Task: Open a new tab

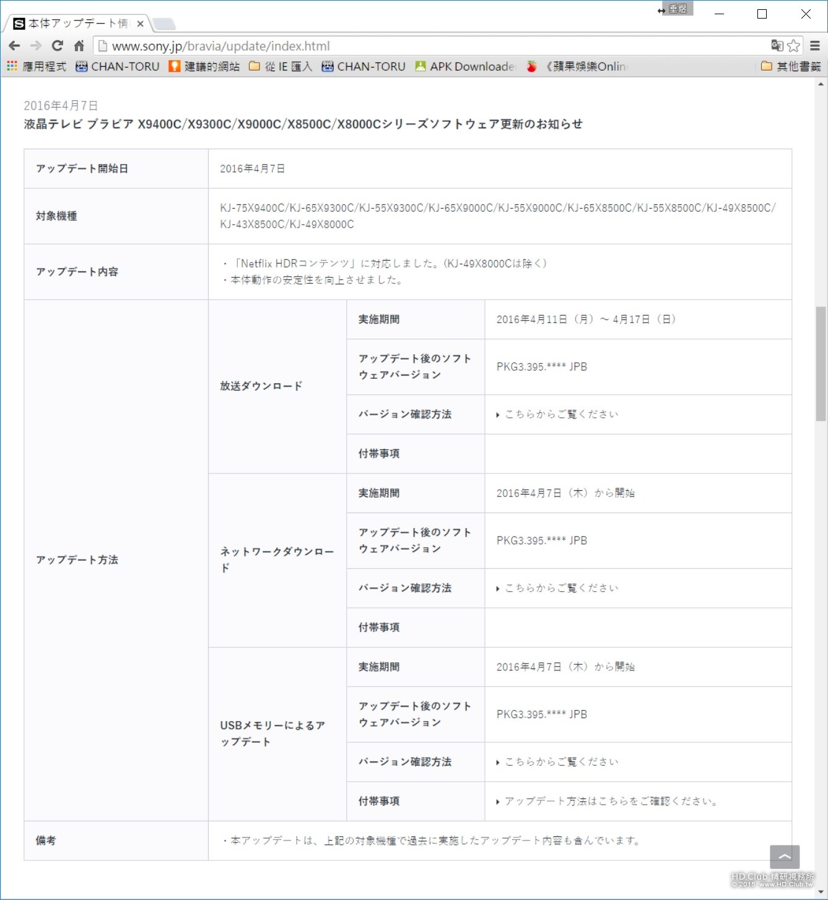Action: 164,24
